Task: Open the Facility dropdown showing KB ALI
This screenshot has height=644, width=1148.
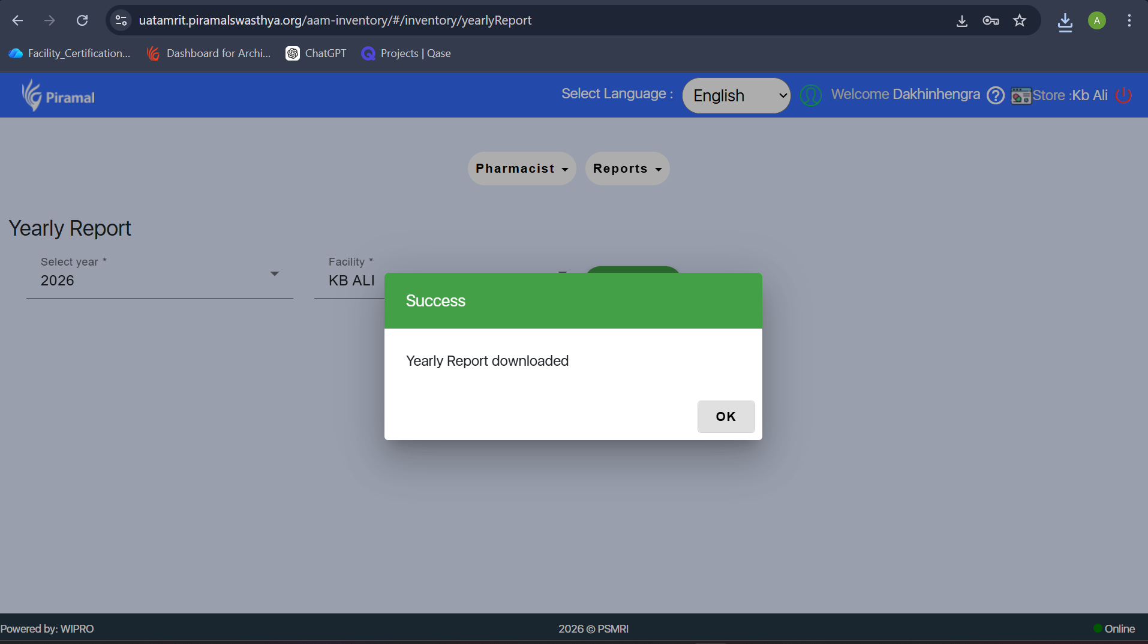Action: click(351, 280)
